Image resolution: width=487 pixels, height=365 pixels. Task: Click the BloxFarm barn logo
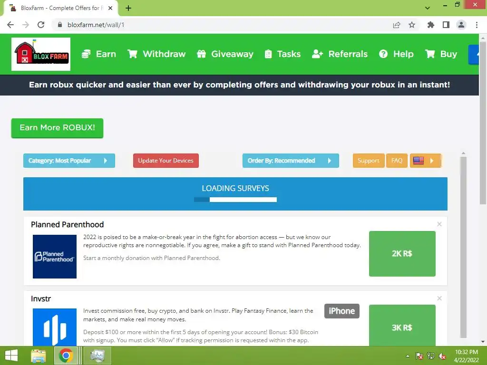point(41,54)
